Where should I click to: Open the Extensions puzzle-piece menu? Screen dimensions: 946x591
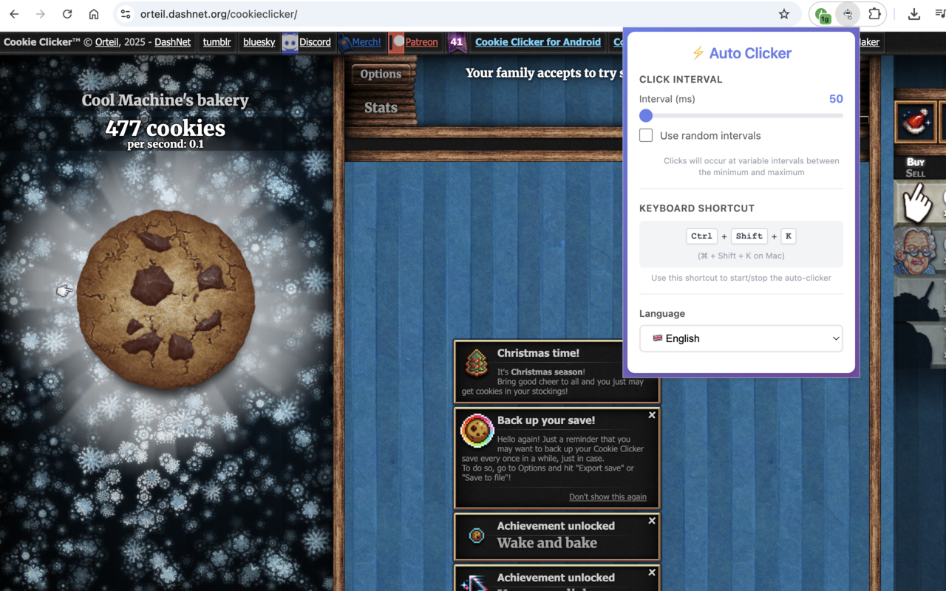pyautogui.click(x=874, y=14)
